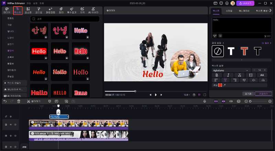
Task: Click the purple-outlined save preset button
Action: pyautogui.click(x=263, y=94)
